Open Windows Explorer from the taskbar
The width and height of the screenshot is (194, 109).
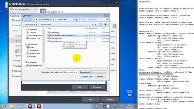tap(12, 106)
